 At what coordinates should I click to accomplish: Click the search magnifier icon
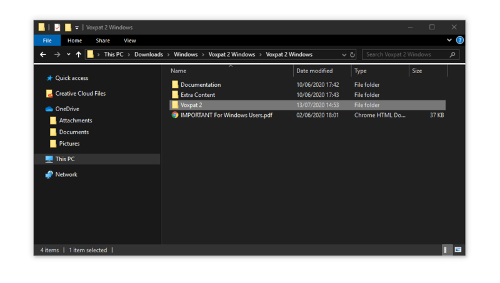[453, 55]
